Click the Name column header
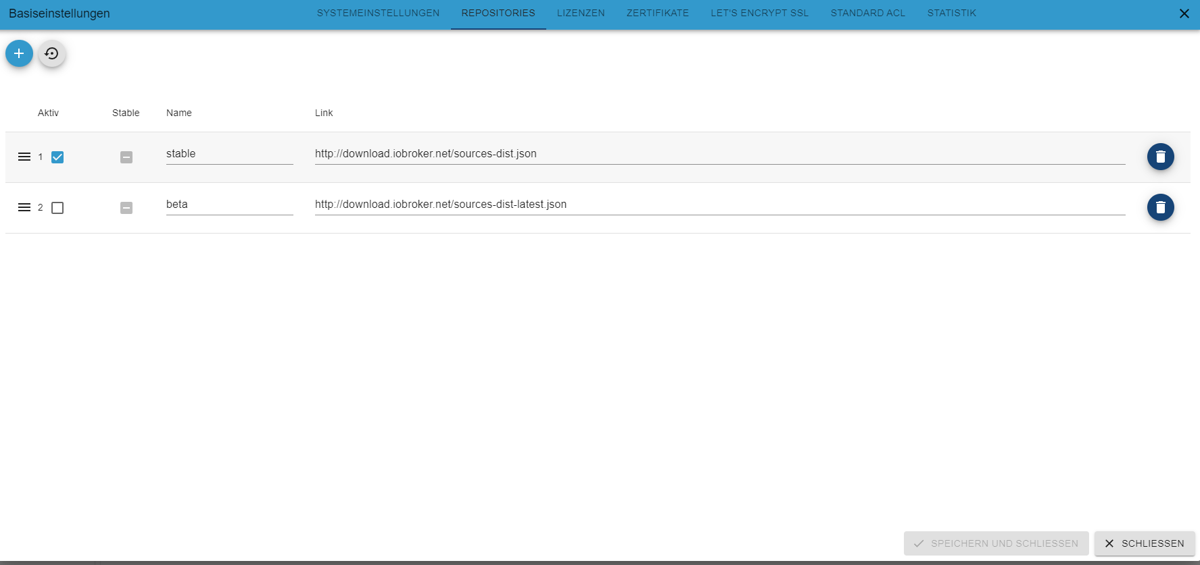 pyautogui.click(x=179, y=113)
